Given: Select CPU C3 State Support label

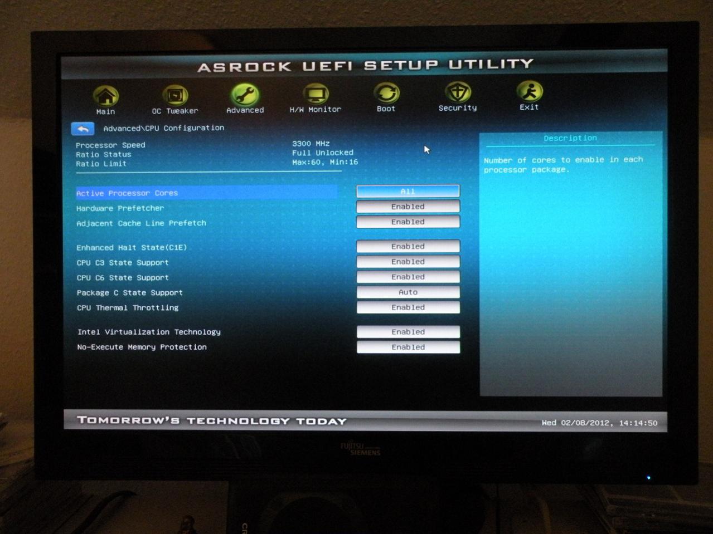Looking at the screenshot, I should pos(123,263).
